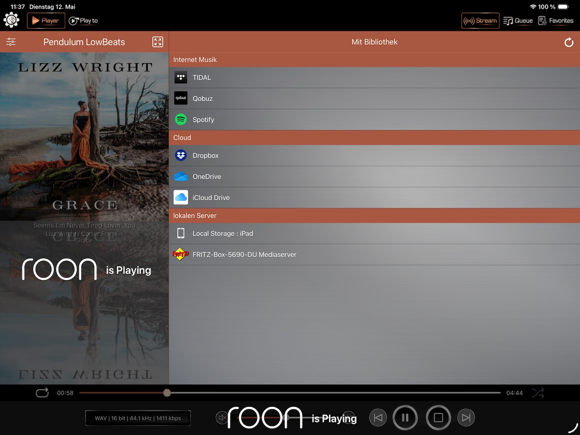Click the elapsed time 00:58
This screenshot has height=435, width=580.
pyautogui.click(x=65, y=393)
